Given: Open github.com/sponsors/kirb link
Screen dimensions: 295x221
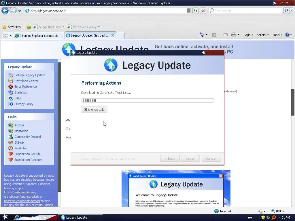Looking at the screenshot, I should click(x=21, y=197).
